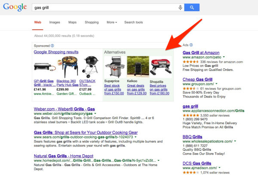Viewport: 258px width, 175px height.
Task: Click the Garden Gift... seller text
Action: [x=67, y=94]
